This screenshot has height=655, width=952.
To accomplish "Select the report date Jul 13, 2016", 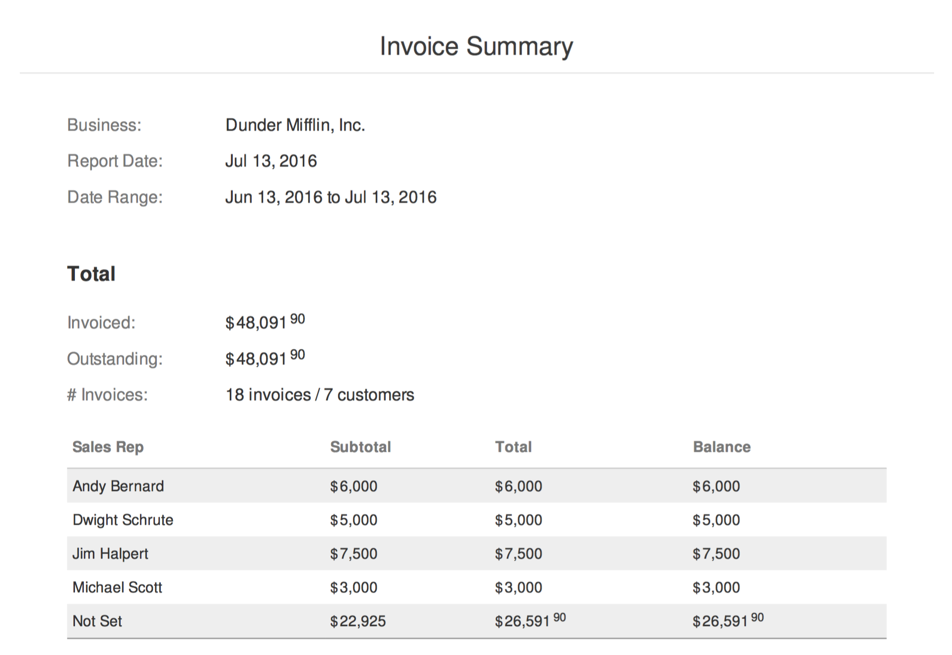I will [271, 161].
